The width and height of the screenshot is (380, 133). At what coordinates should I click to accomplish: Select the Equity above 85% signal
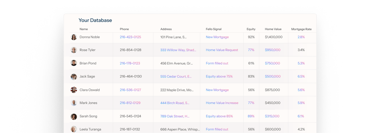219,116
